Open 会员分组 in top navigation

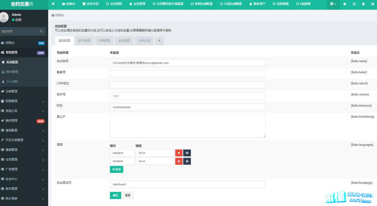90,4
